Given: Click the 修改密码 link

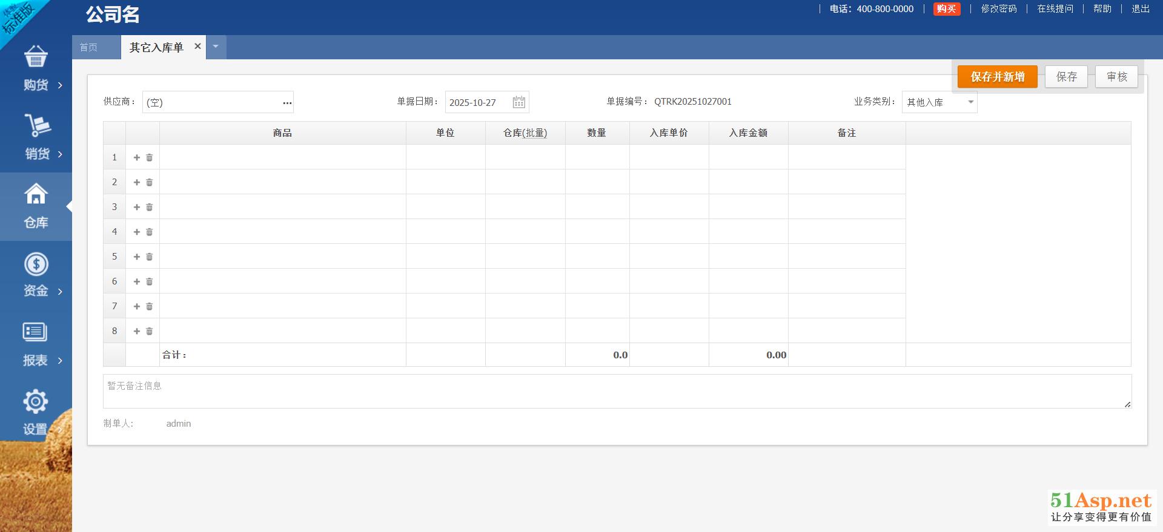Looking at the screenshot, I should [998, 8].
